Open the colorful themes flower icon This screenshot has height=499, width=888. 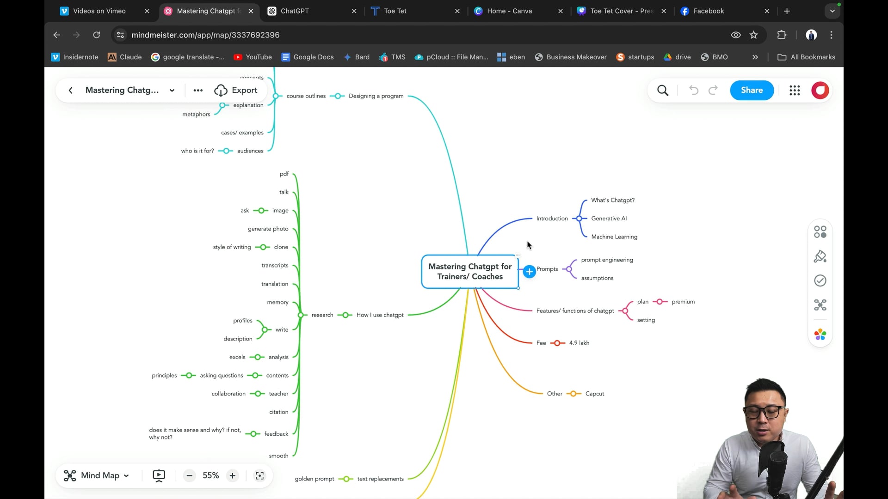point(820,335)
